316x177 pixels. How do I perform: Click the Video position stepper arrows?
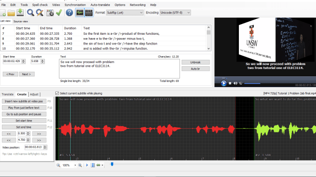45,147
